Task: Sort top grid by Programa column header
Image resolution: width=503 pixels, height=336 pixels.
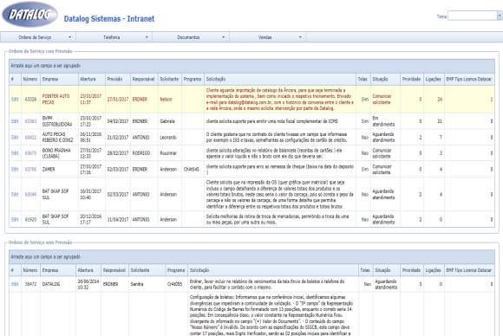Action: click(x=193, y=79)
